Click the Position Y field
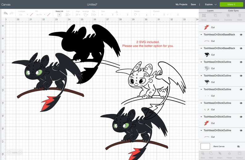This screenshot has height=160, width=245. 174,15
